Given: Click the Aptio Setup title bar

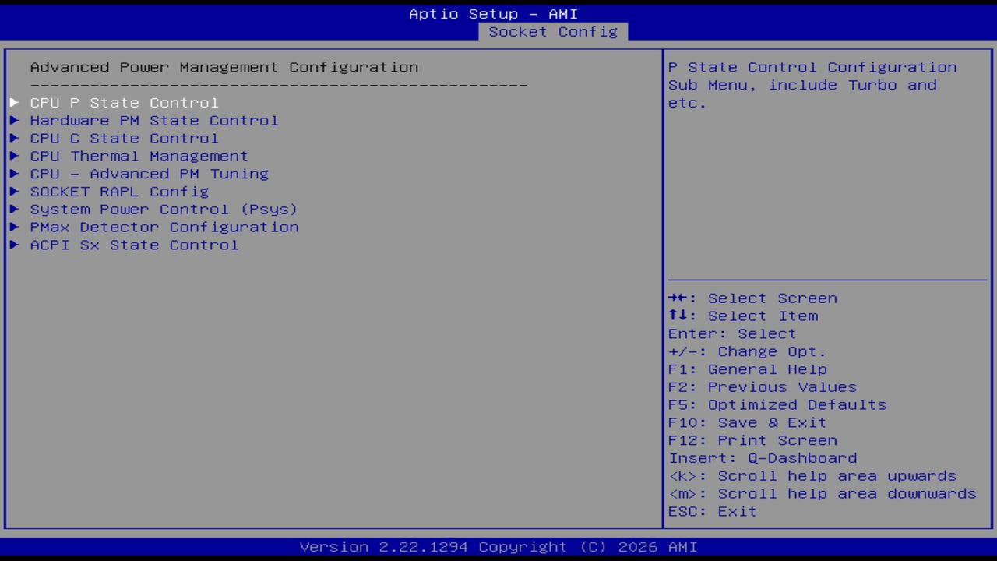Looking at the screenshot, I should coord(494,13).
